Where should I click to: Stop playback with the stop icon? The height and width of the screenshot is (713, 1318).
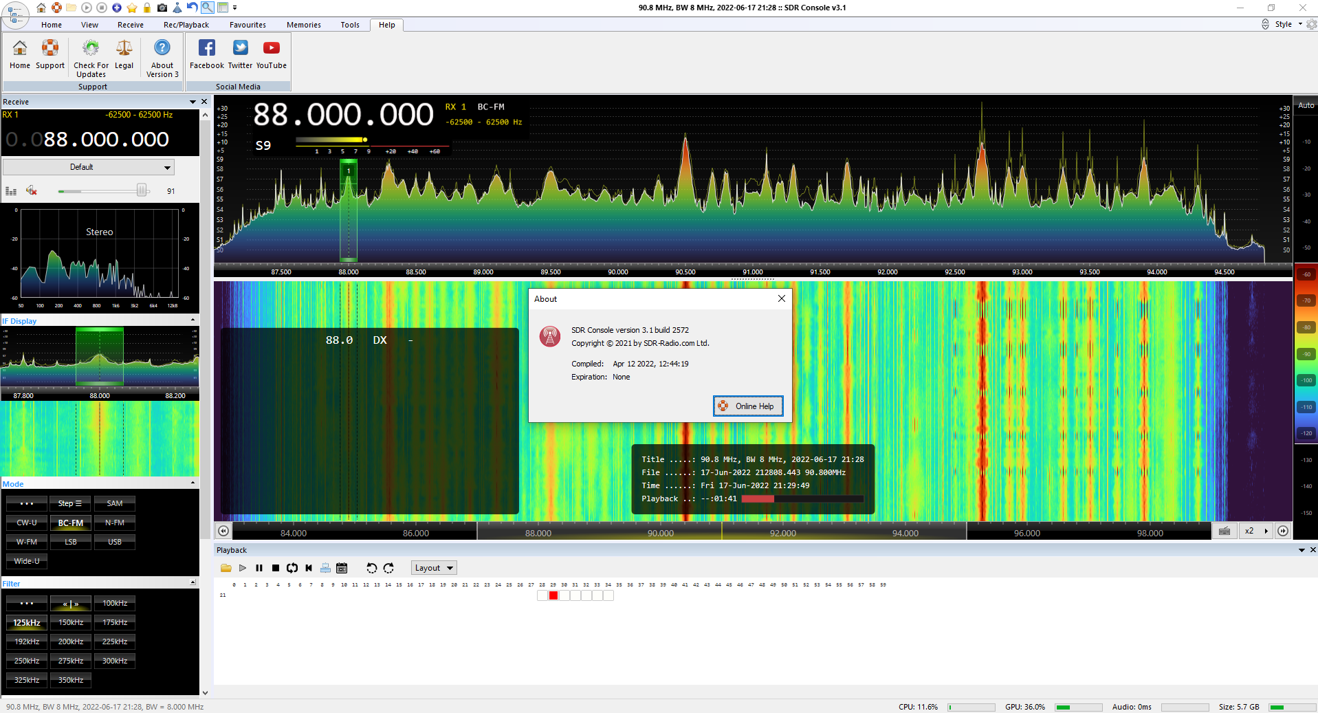click(276, 568)
